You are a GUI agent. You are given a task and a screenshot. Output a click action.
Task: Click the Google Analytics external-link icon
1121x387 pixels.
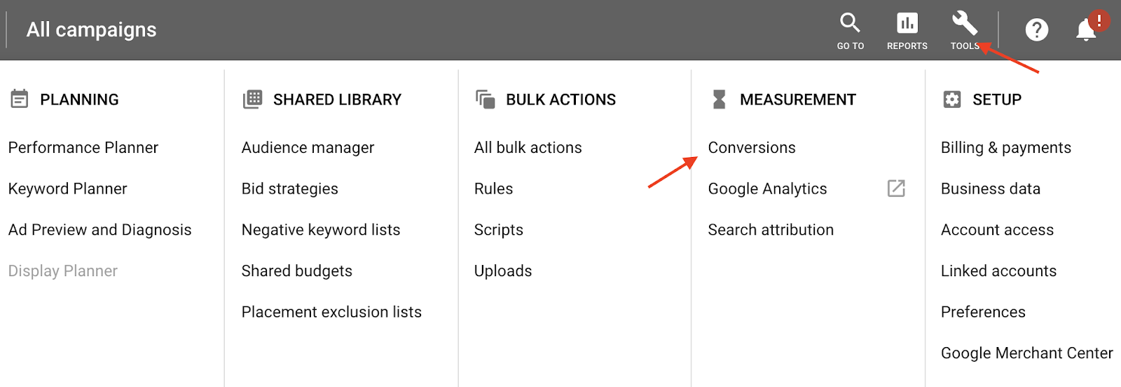(896, 188)
